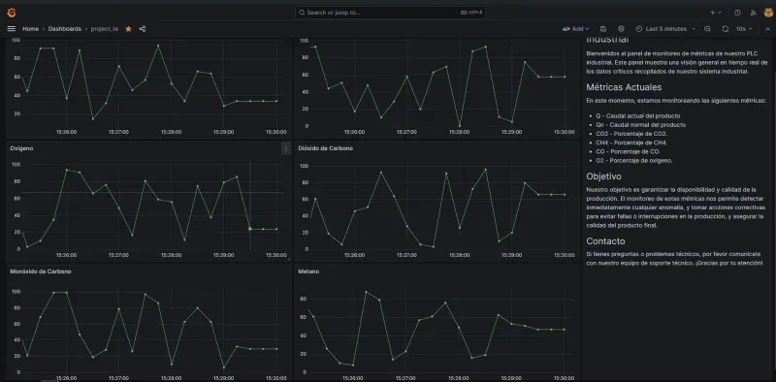Click the Search or jump to field
Screen dimensions: 776x382
(x=390, y=13)
